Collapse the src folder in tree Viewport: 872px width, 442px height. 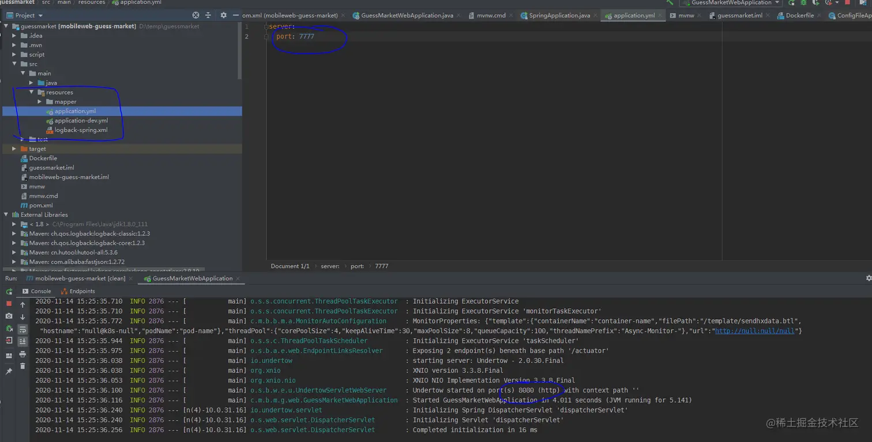click(14, 64)
